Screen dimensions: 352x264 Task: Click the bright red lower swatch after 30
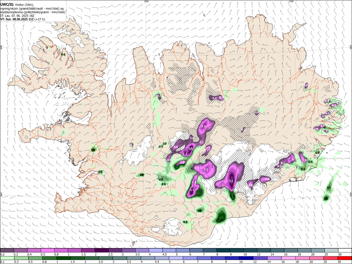(345, 258)
